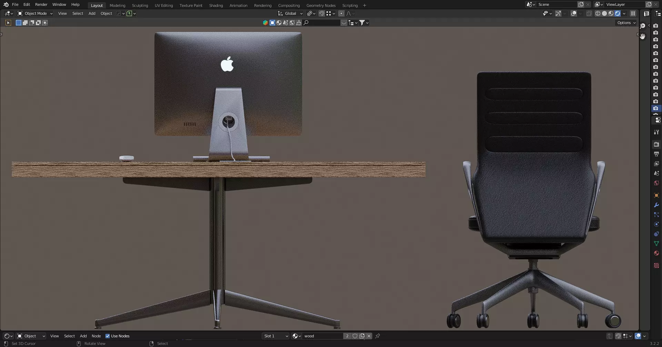The height and width of the screenshot is (347, 662).
Task: Open the Modifier properties wrench tab
Action: [656, 205]
